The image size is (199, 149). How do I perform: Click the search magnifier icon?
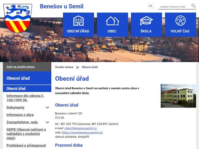pos(193,6)
